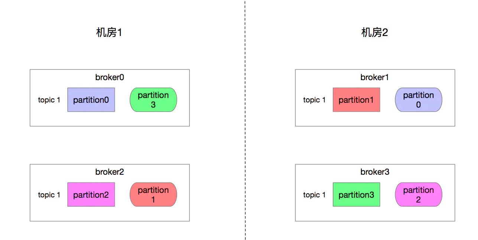Select the 机房1 heading text

(x=109, y=33)
